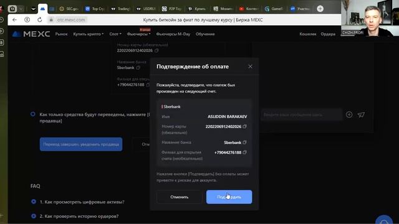Viewport: 399px width, 224px height.
Task: Open Ордера in the header
Action: (x=328, y=34)
